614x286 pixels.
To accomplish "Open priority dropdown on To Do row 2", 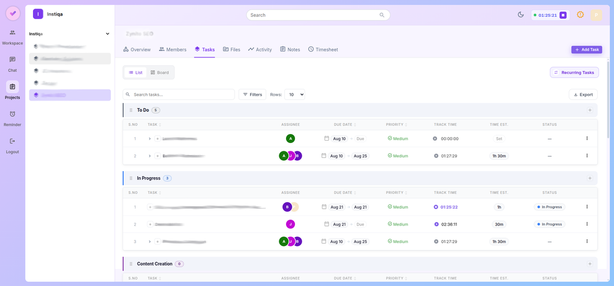I will point(398,156).
